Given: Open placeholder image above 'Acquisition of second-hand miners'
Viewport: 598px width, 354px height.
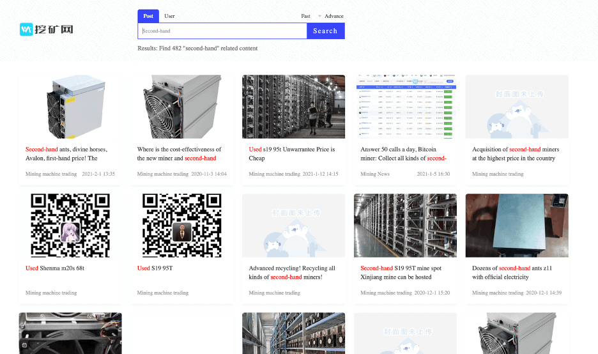Looking at the screenshot, I should (x=517, y=107).
